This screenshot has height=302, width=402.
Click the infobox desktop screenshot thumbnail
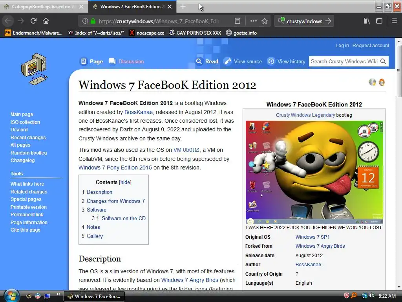pos(314,172)
